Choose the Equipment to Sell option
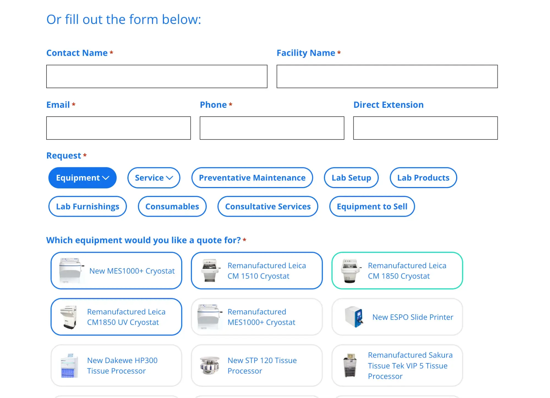 [372, 206]
